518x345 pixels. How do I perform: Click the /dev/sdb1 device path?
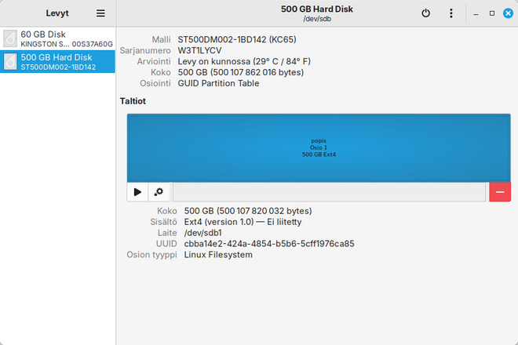202,233
